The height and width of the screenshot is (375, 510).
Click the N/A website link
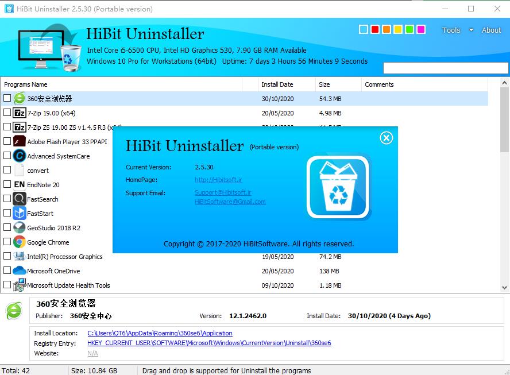pos(92,353)
